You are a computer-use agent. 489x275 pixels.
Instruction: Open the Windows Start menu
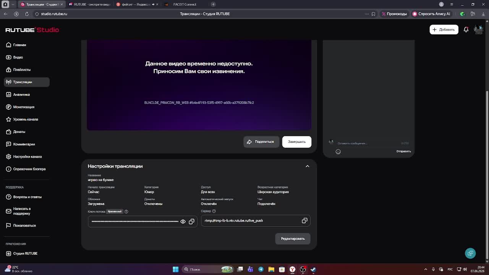pyautogui.click(x=175, y=269)
